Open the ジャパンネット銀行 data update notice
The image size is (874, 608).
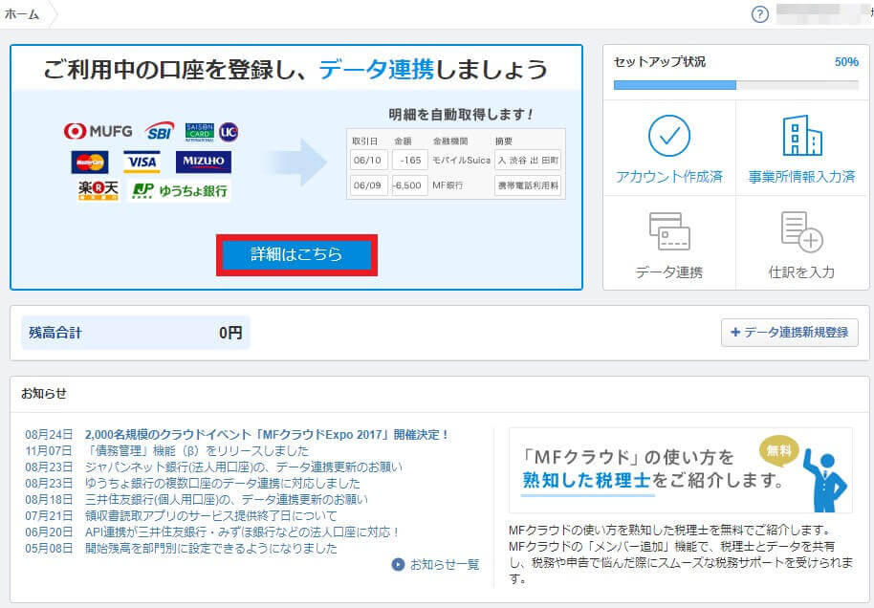(x=244, y=467)
